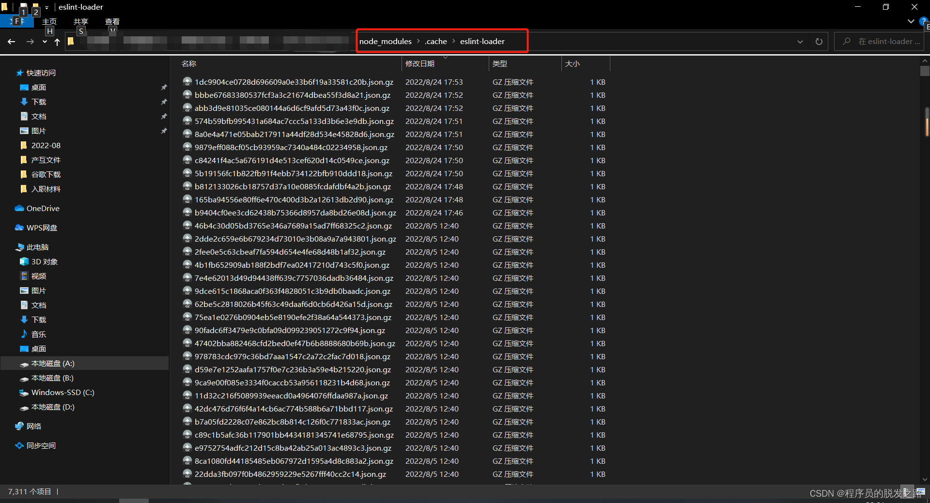The height and width of the screenshot is (503, 930).
Task: Open 下载 under quick access
Action: coord(39,102)
